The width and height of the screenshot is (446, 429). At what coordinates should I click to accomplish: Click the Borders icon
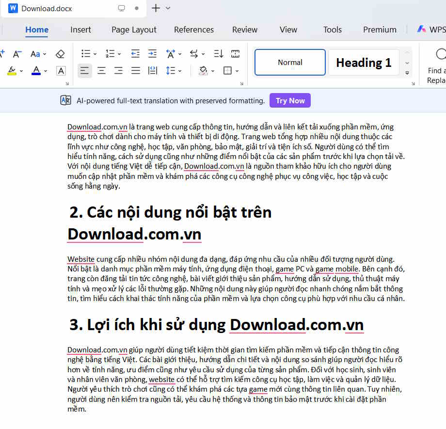pos(227,71)
